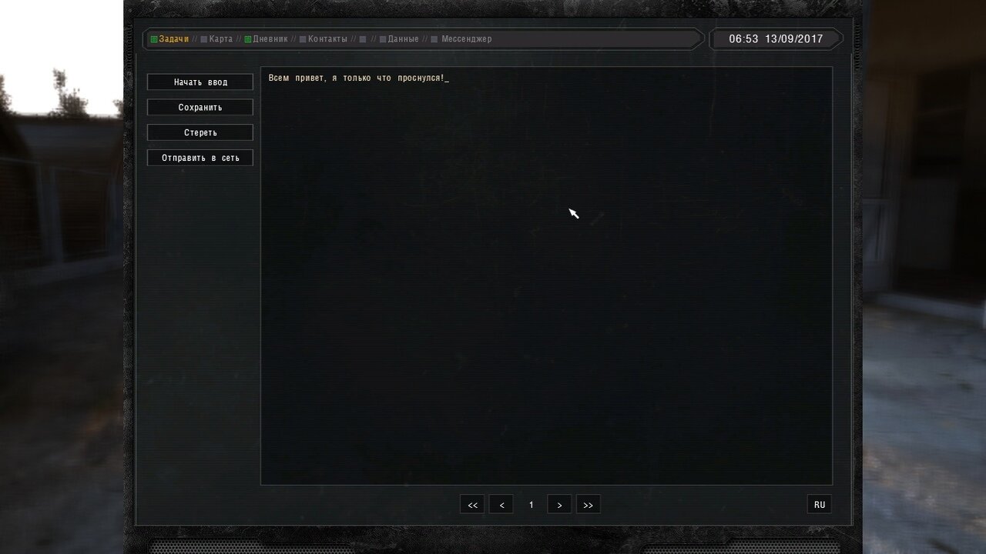Go to the Контакты tab

[x=327, y=39]
